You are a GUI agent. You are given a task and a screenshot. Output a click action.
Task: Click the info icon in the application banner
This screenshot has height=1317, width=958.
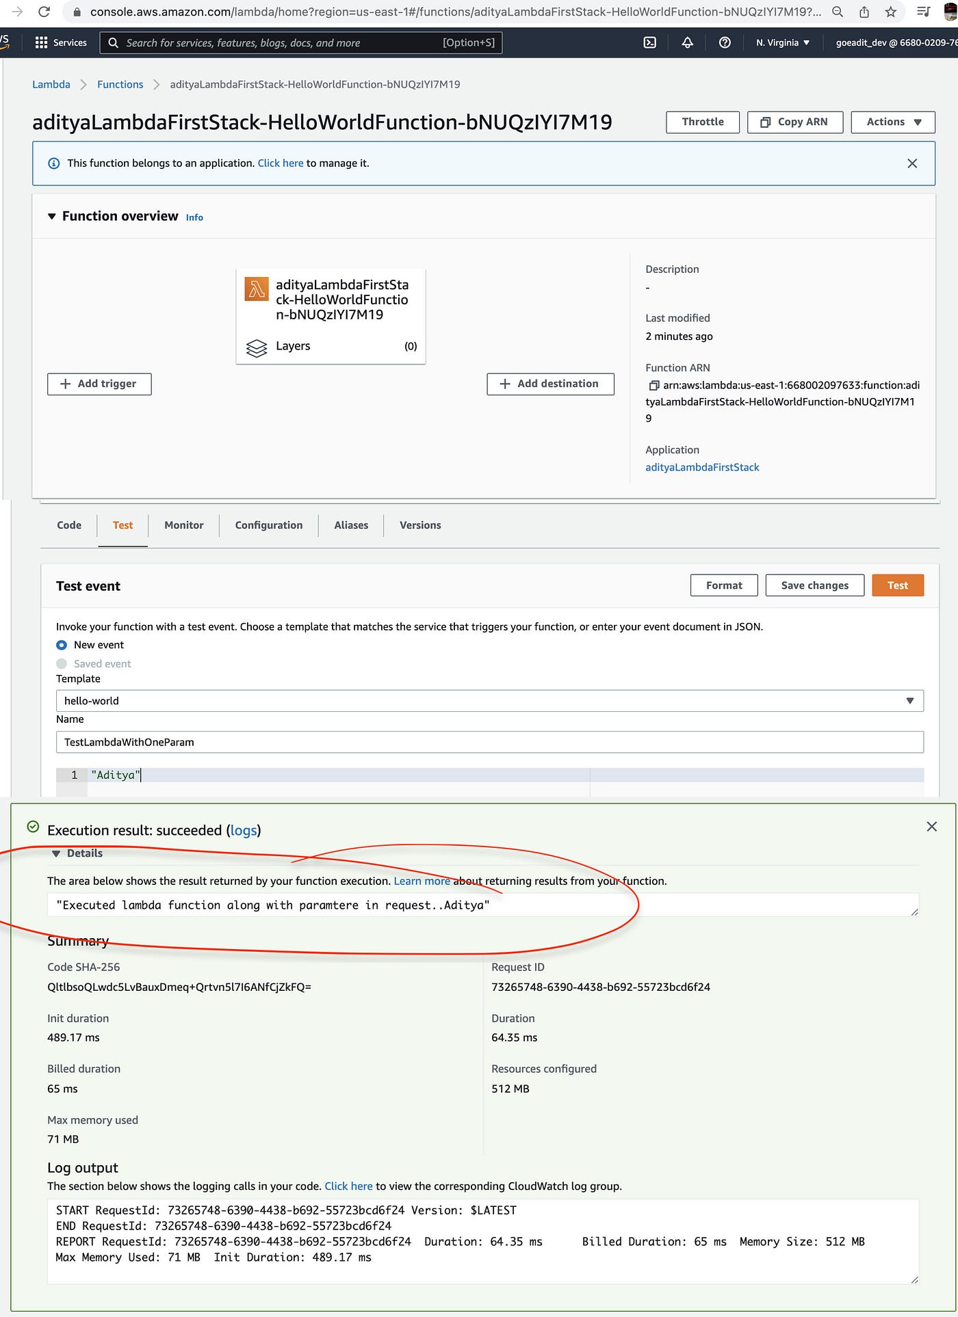53,163
